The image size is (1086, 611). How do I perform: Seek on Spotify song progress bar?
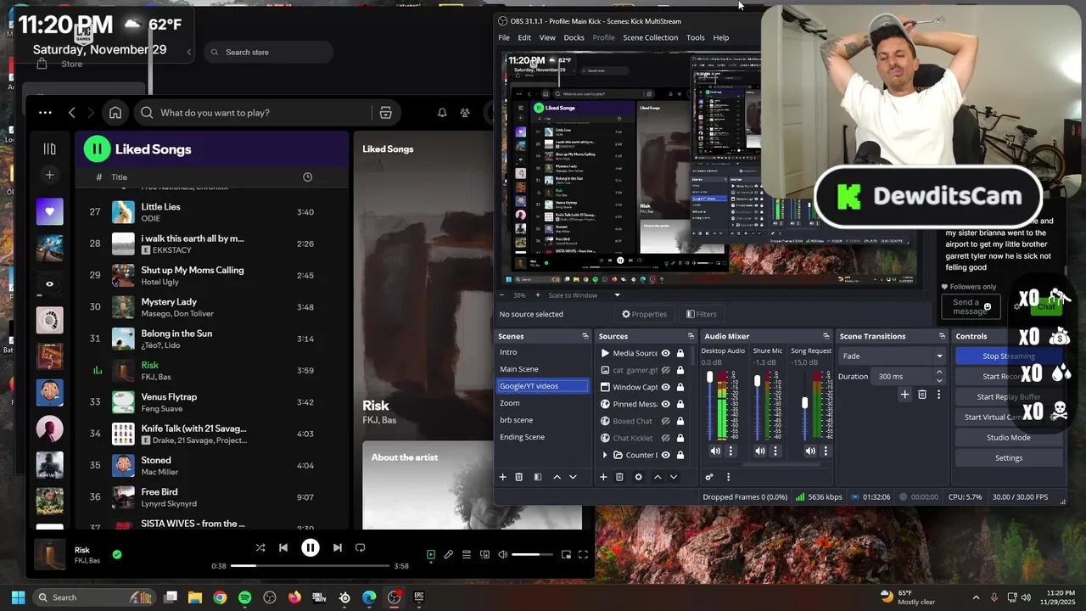tap(310, 566)
